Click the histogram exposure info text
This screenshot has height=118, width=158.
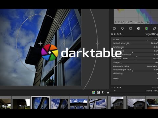[132, 22]
